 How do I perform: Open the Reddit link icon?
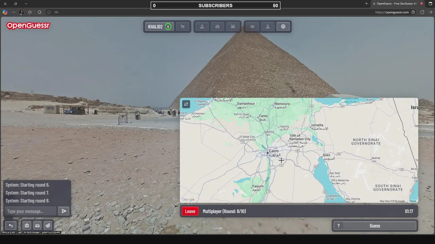[x=48, y=226]
